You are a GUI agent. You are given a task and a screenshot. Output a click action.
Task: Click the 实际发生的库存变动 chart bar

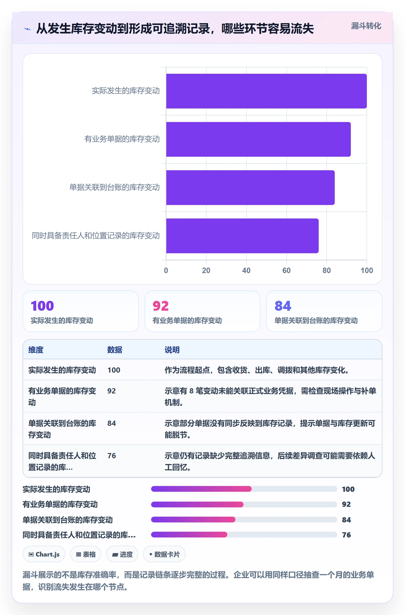pos(266,91)
